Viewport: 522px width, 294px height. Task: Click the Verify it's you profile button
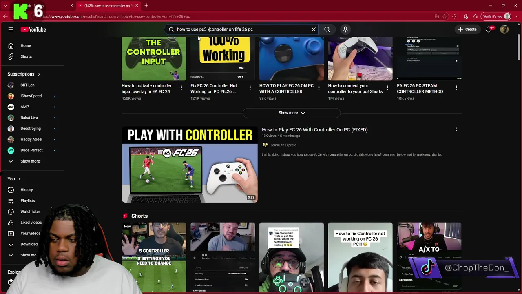pos(496,16)
